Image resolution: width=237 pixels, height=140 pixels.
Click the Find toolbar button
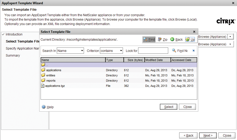(x=149, y=39)
